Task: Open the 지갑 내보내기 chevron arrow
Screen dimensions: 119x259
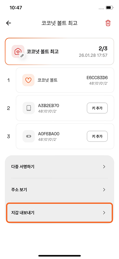Action: (104, 213)
